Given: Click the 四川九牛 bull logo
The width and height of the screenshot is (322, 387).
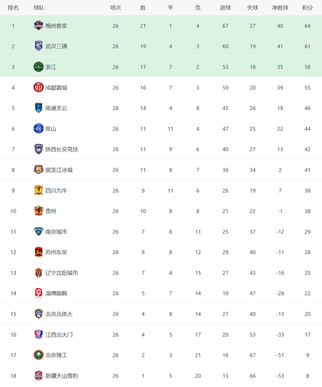Looking at the screenshot, I should [x=38, y=190].
